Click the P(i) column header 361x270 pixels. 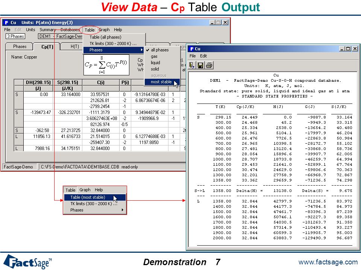point(125,82)
